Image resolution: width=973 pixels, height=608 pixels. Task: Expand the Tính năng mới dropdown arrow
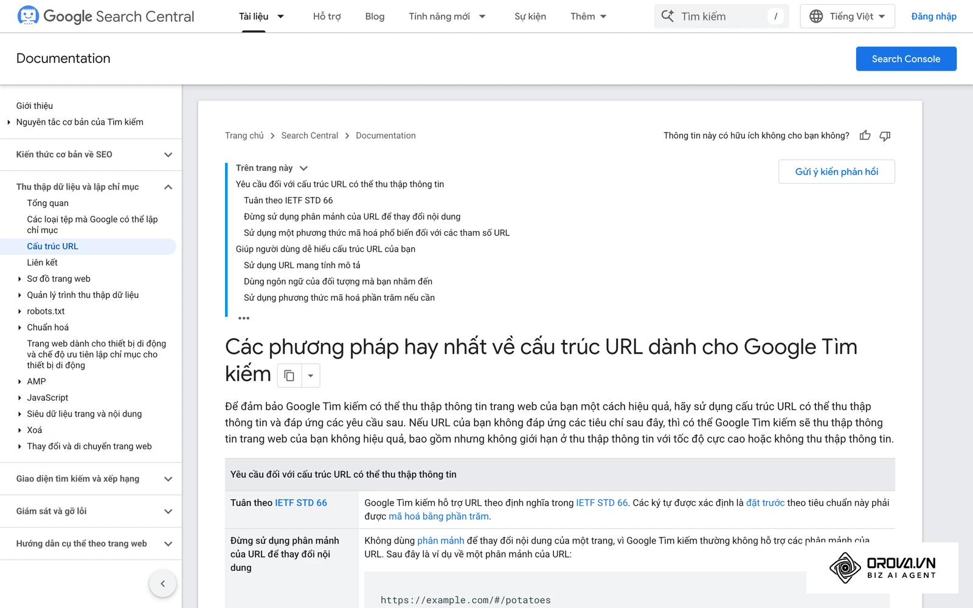pos(482,16)
